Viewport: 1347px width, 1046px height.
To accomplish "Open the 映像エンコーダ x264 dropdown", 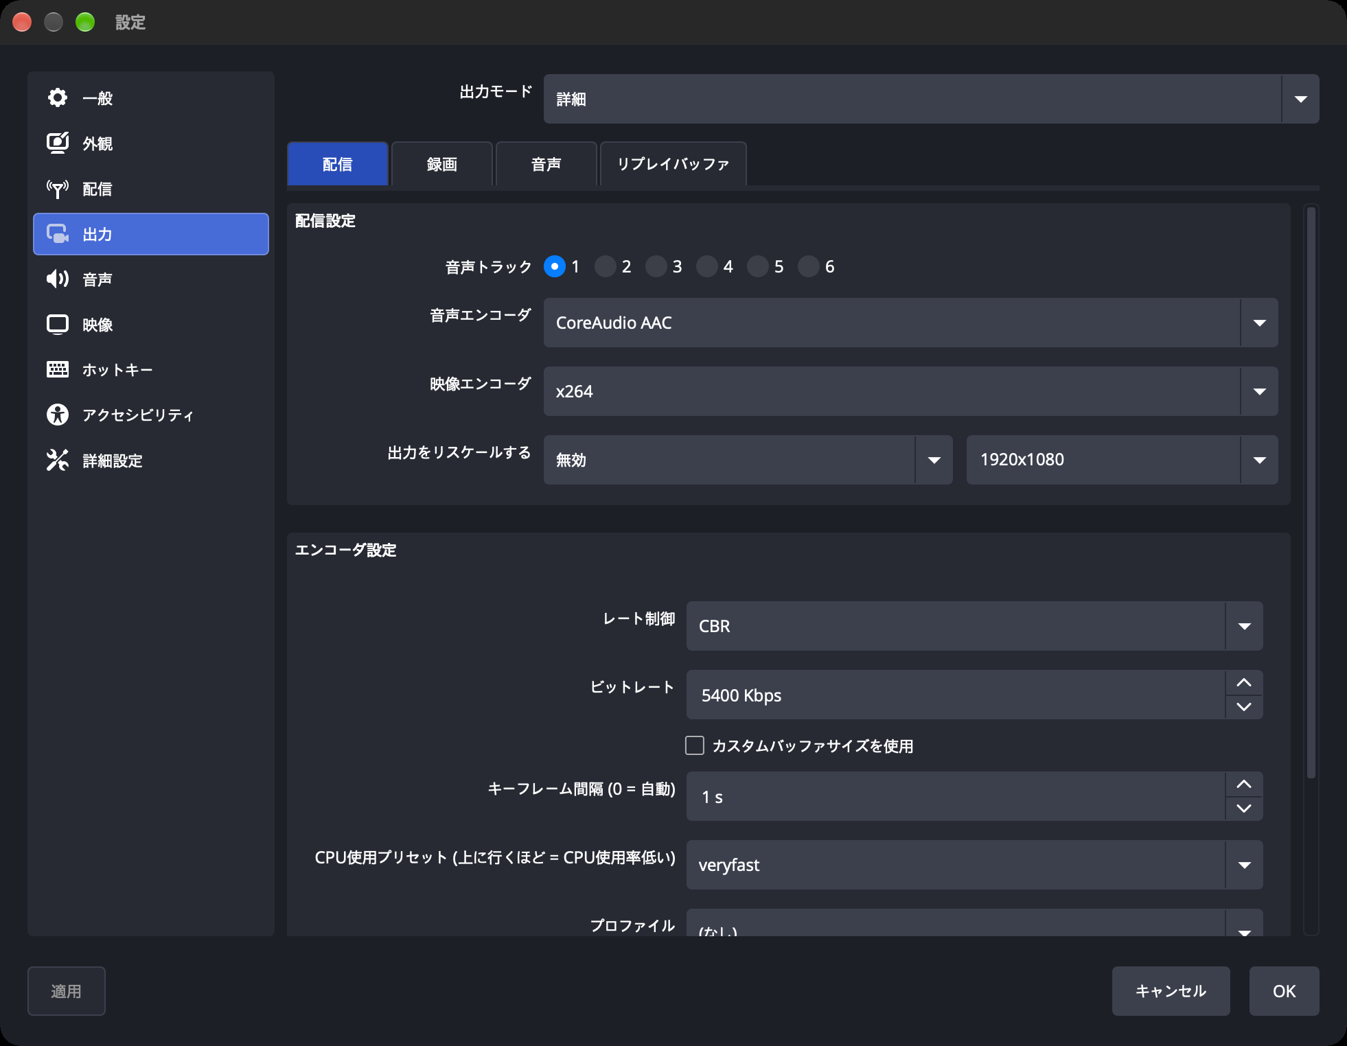I will (x=910, y=391).
